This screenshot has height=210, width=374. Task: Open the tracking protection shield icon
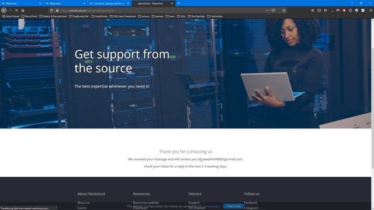point(52,10)
